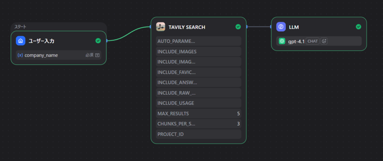Select the PROJECT_ID parameter row
The image size is (383, 161).
tap(198, 134)
